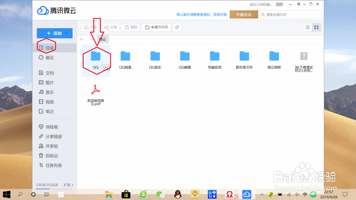
Task: Click the refresh icon in toolbar
Action: 177,27
